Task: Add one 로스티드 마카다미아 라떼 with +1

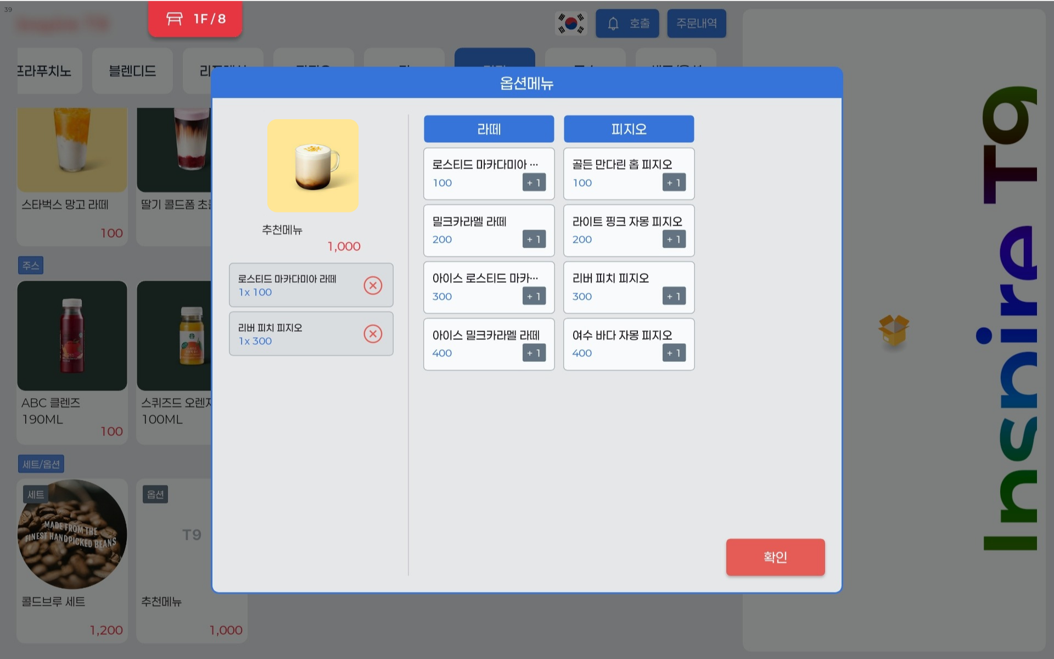Action: (x=534, y=183)
